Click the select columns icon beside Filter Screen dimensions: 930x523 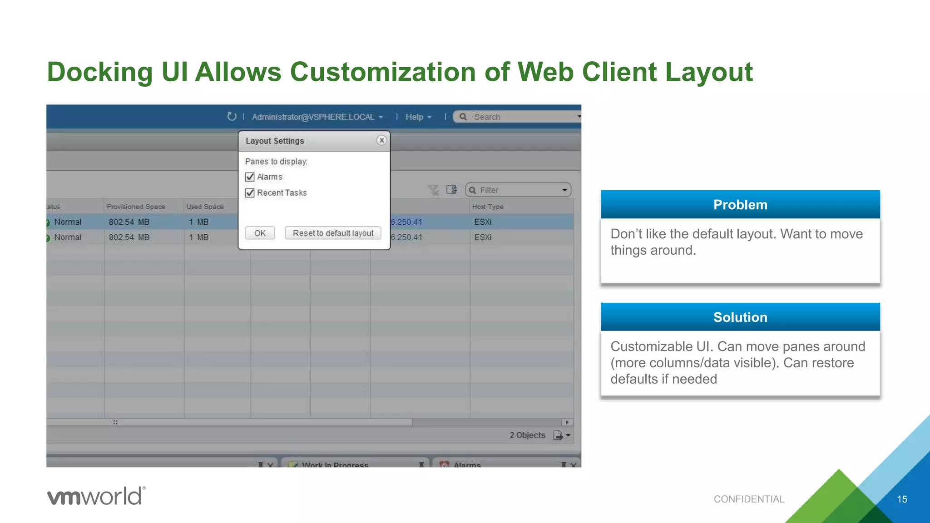point(452,189)
